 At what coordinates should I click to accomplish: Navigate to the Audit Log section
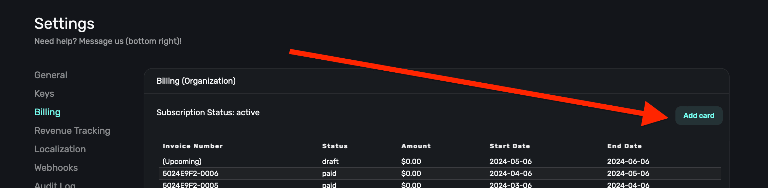click(x=55, y=185)
